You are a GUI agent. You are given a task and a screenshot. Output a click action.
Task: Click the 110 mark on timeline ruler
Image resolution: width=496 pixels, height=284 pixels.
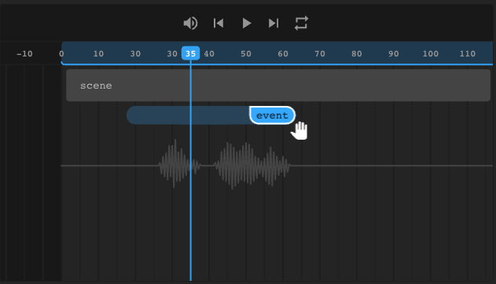(x=467, y=53)
